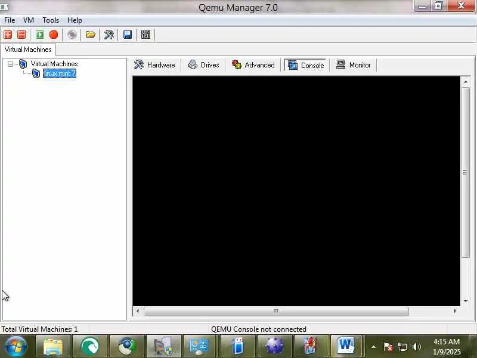Screen dimensions: 477x358
Task: Click the hammer and wrench toolbar icon
Action: click(109, 35)
